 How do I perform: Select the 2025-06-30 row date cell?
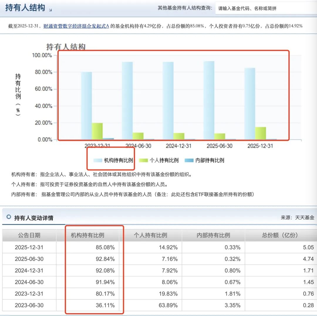(29, 259)
